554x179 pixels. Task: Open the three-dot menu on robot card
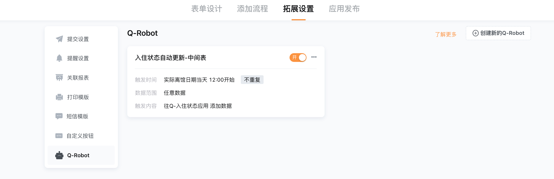314,57
